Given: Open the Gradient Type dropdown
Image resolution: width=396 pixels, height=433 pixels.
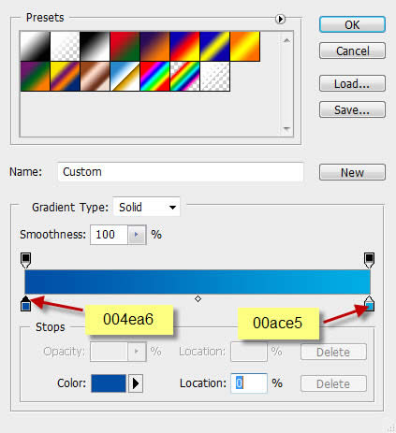Looking at the screenshot, I should point(146,207).
